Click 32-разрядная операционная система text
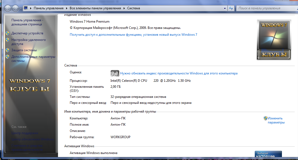The height and width of the screenshot is (160, 298). (138, 97)
